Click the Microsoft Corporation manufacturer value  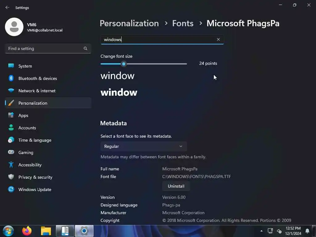(183, 213)
